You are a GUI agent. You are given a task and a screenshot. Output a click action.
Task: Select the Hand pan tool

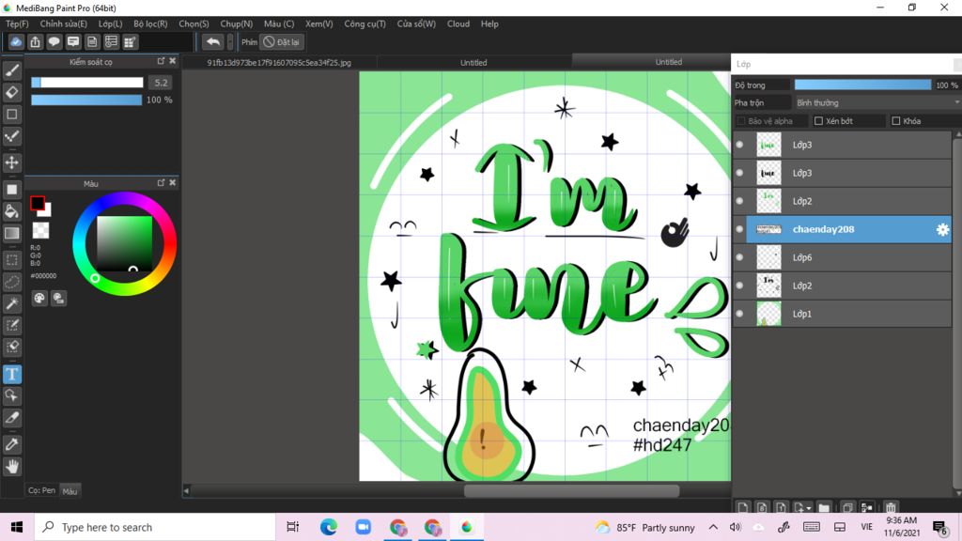tap(11, 467)
